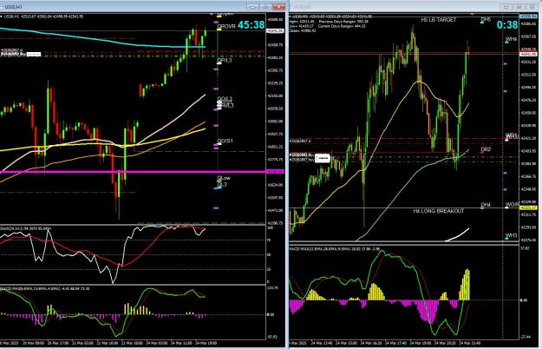Viewport: 542px width, 349px height.
Task: Minimize the right-hand M5 chart window
Action: click(506, 7)
